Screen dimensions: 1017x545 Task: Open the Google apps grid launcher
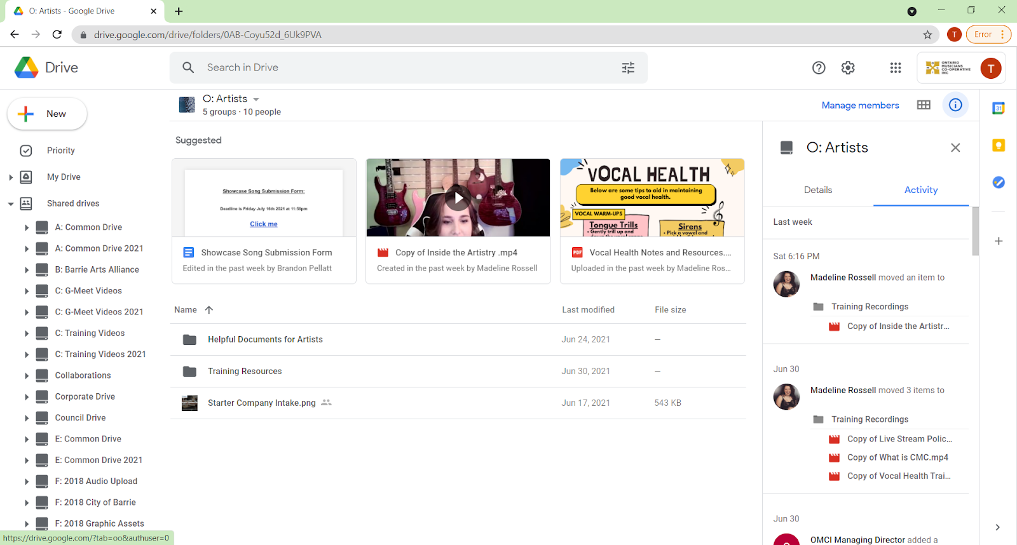pos(896,67)
